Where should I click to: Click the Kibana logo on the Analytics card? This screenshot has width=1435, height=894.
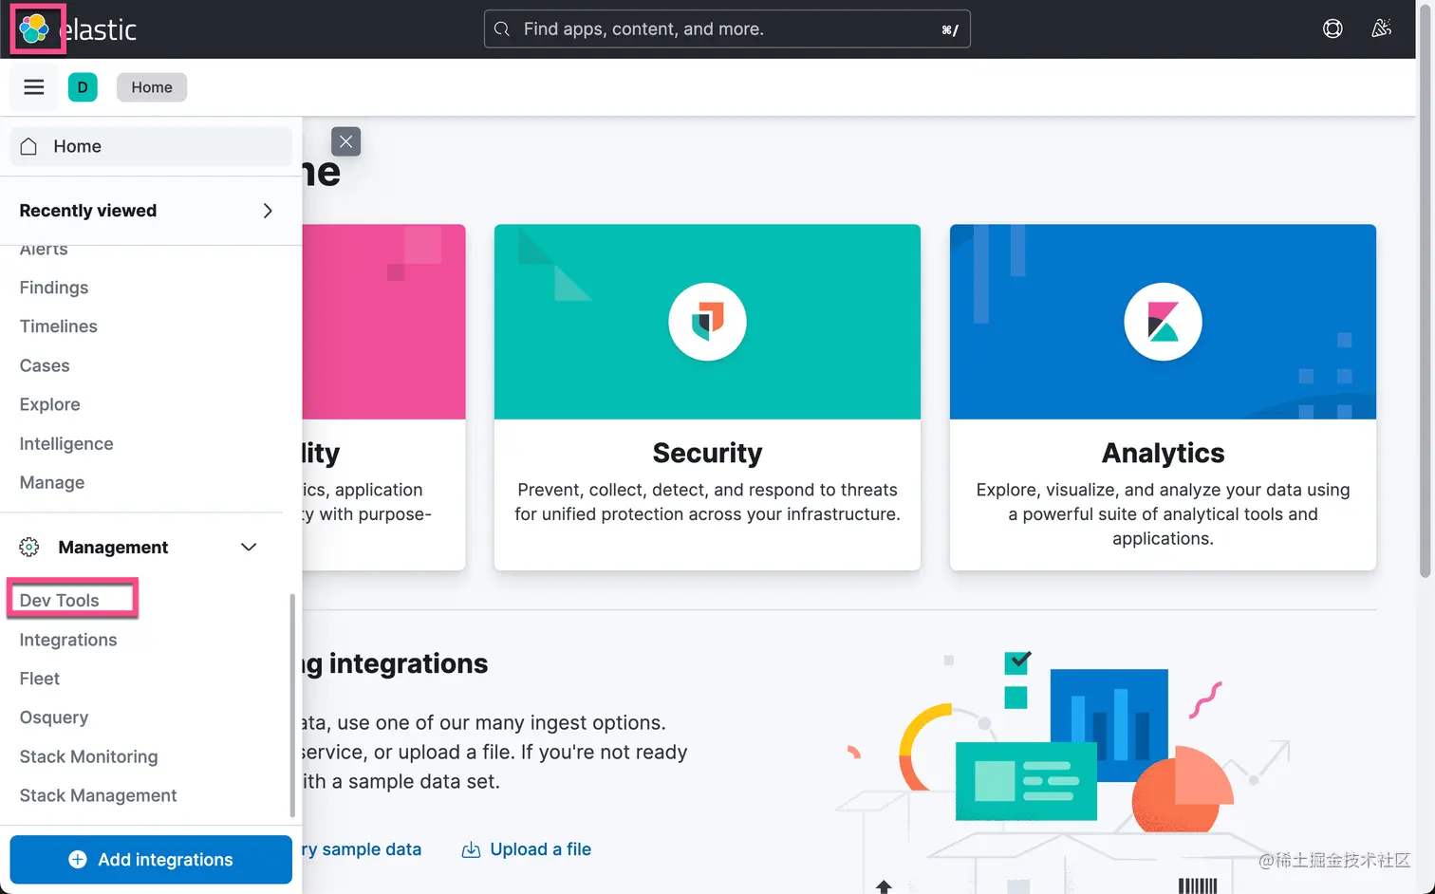(x=1162, y=321)
